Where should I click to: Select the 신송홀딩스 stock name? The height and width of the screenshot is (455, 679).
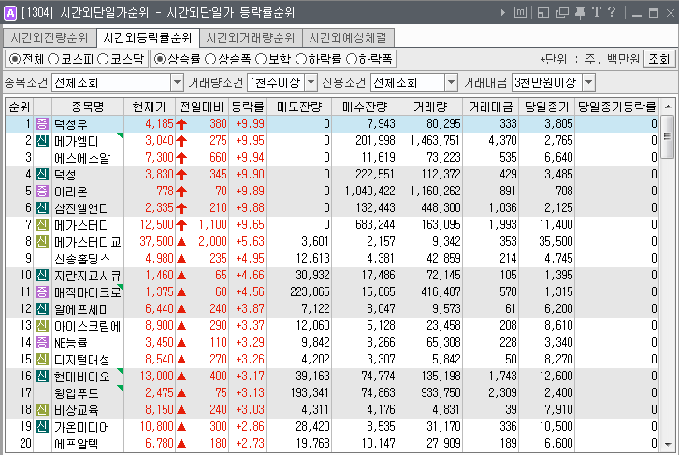(82, 259)
